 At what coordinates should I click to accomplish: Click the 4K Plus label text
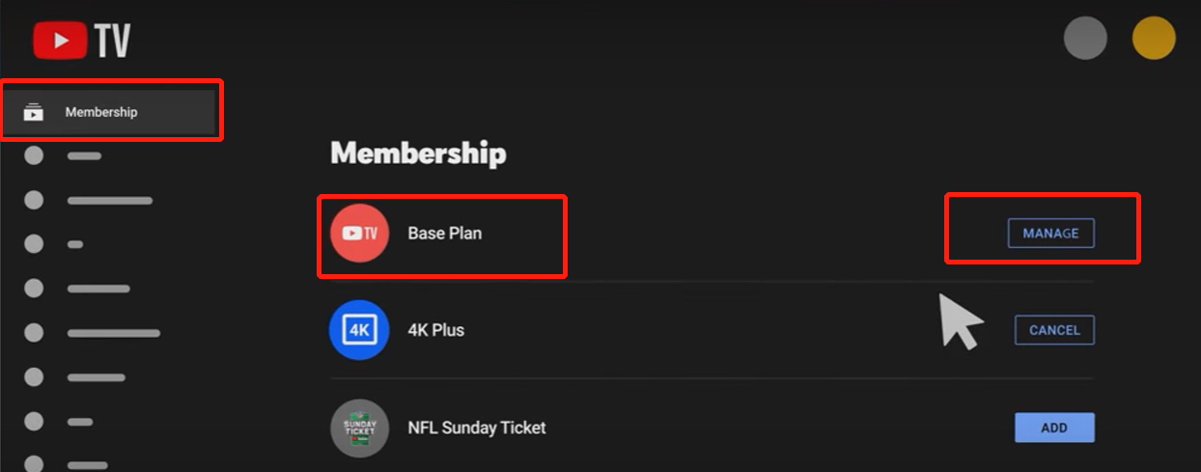(435, 330)
